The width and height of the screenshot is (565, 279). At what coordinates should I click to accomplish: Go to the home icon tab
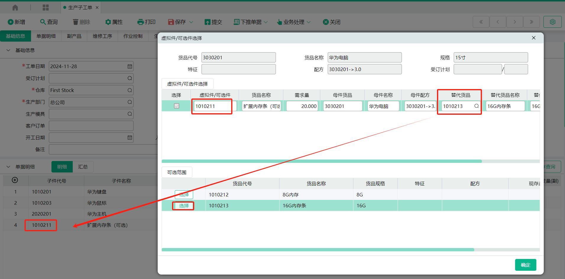15,7
